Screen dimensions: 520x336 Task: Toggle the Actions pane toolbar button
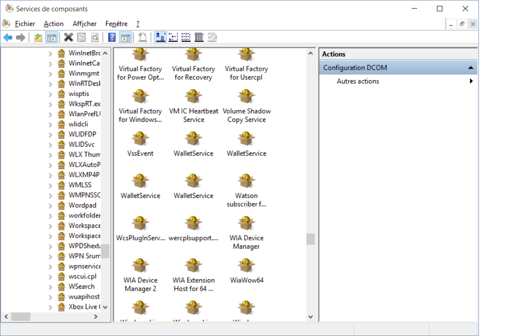click(125, 37)
